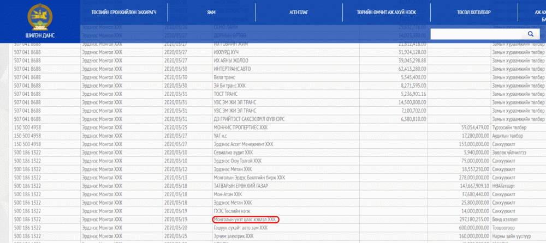
Task: Select the Эрдэнэс Оюу Толгой ХХК cell
Action: coord(286,161)
